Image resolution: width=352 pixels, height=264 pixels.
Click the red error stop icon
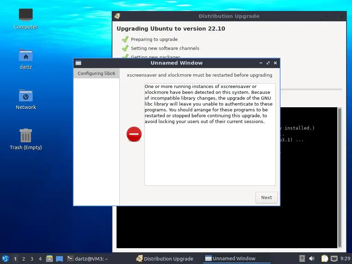[134, 134]
